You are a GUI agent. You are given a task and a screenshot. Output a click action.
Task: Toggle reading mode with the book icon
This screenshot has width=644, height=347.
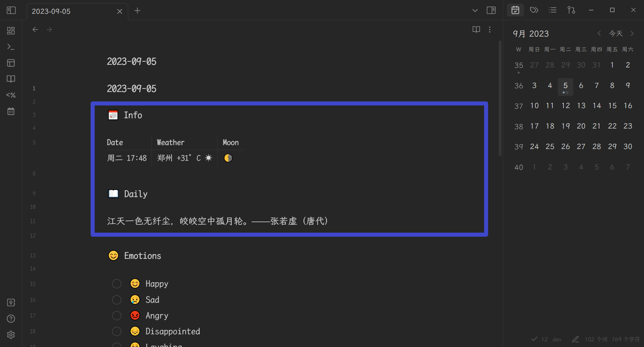pyautogui.click(x=476, y=30)
